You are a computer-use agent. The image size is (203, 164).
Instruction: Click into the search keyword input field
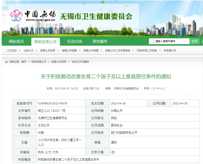(171, 41)
